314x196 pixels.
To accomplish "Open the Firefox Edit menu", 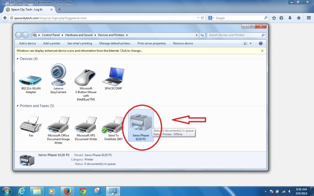I will click(x=11, y=2).
